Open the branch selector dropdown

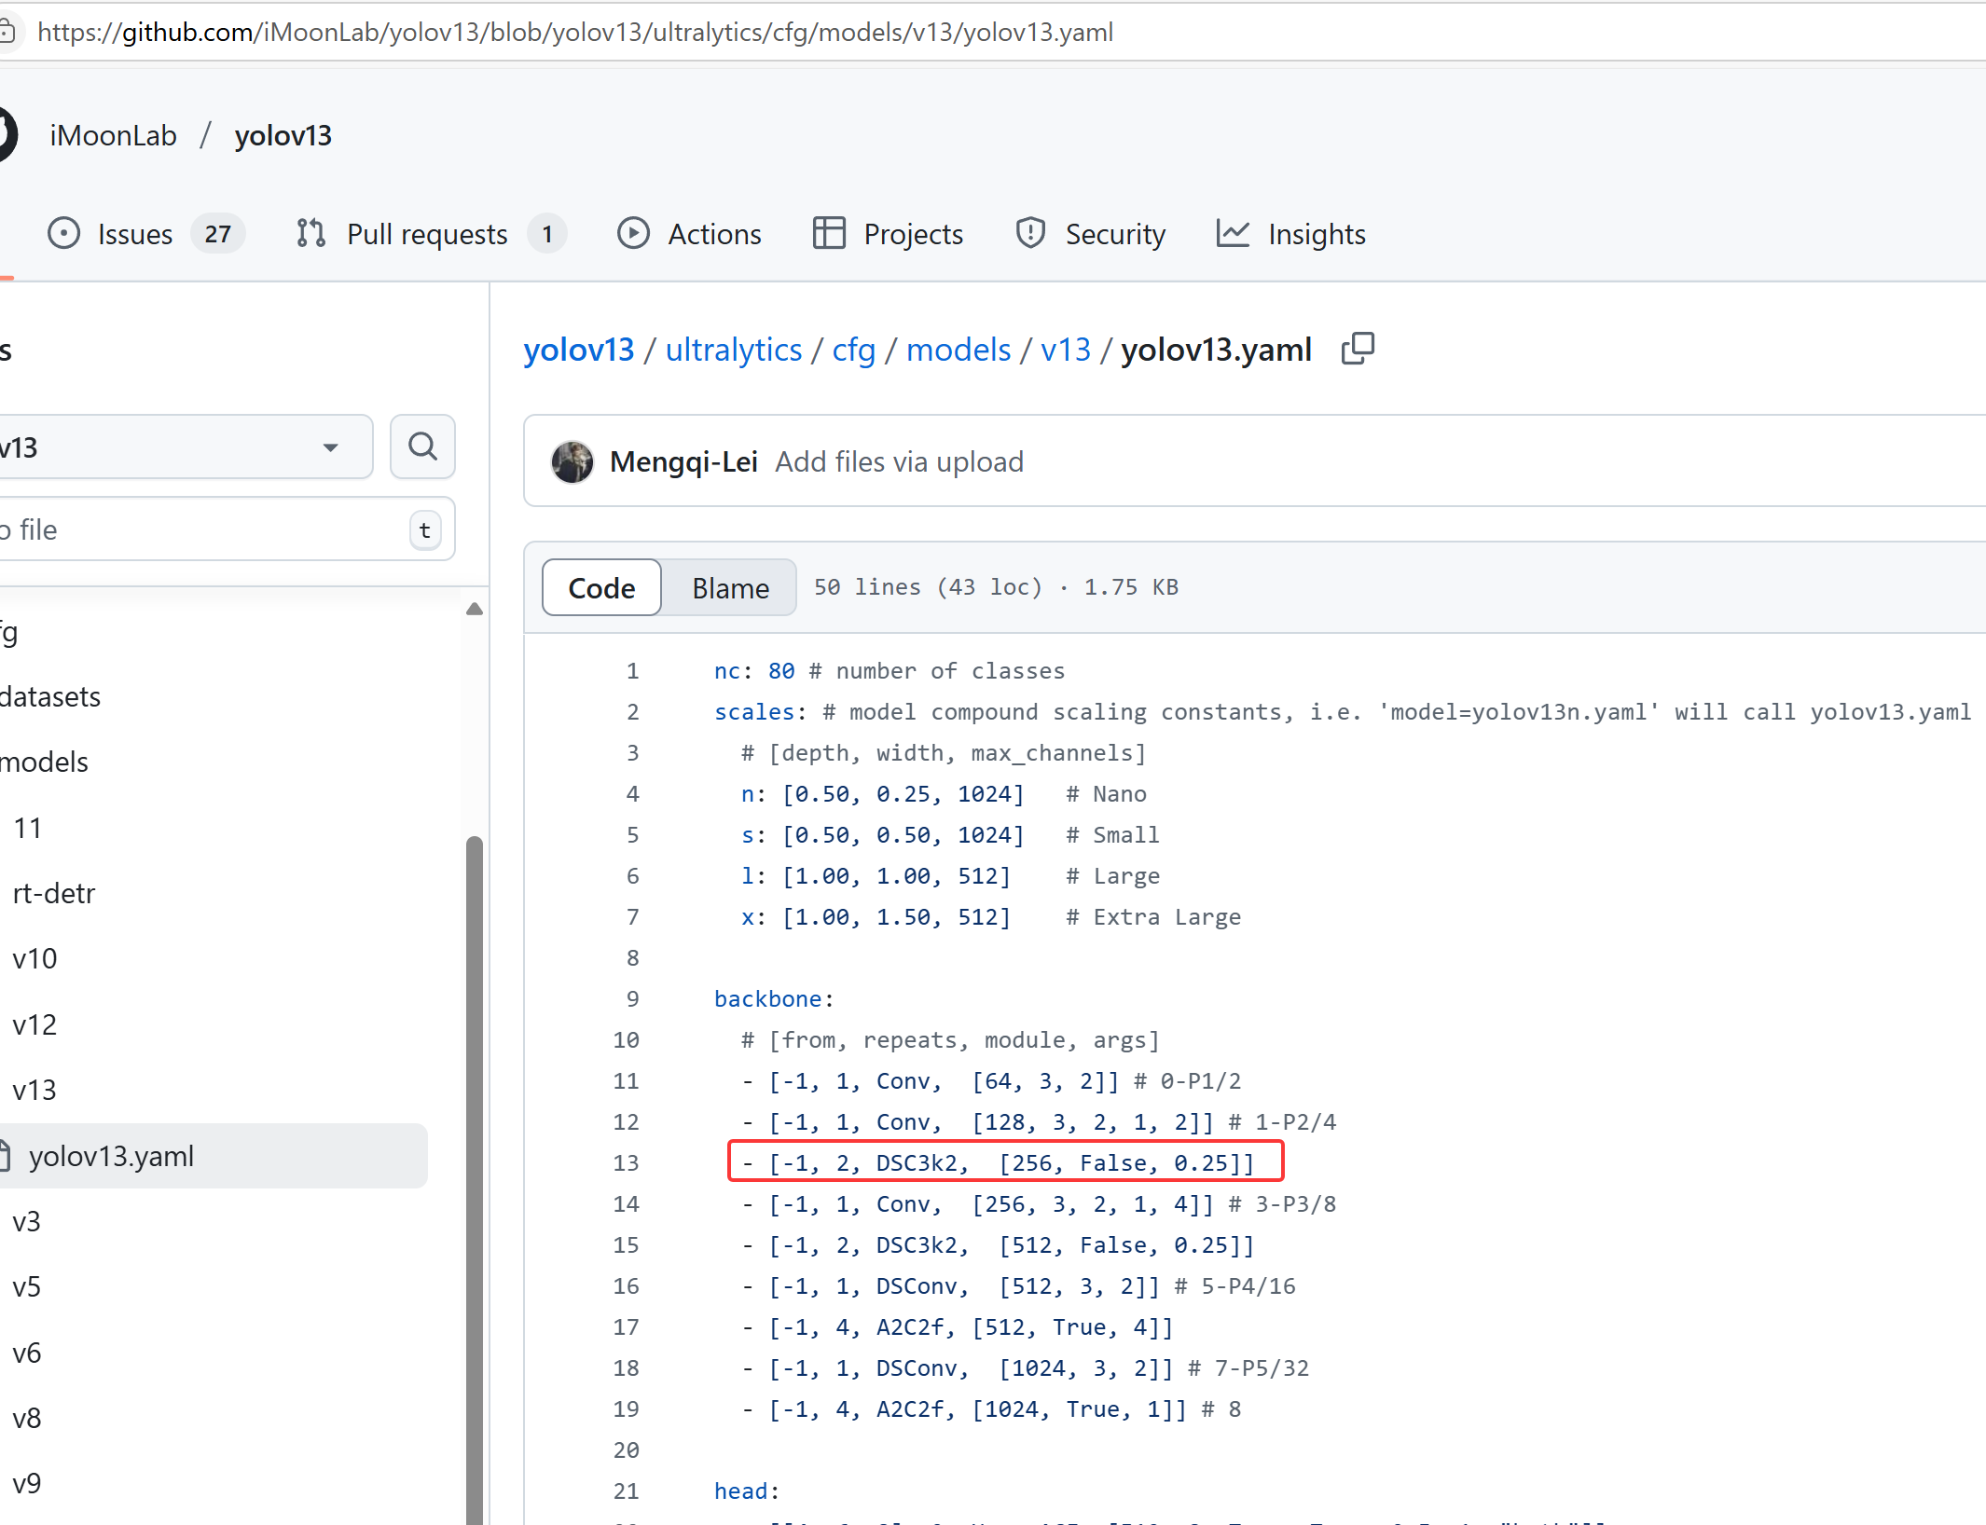coord(185,447)
